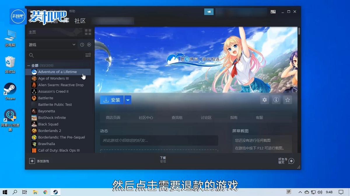Click the input method indicator in the taskbar
Image resolution: width=350 pixels, height=196 pixels.
pyautogui.click(x=289, y=192)
